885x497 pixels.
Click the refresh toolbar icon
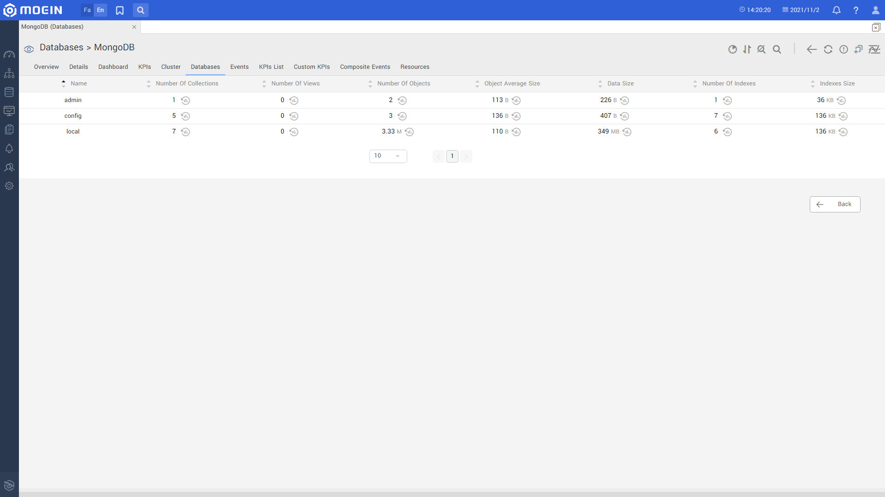pyautogui.click(x=828, y=49)
